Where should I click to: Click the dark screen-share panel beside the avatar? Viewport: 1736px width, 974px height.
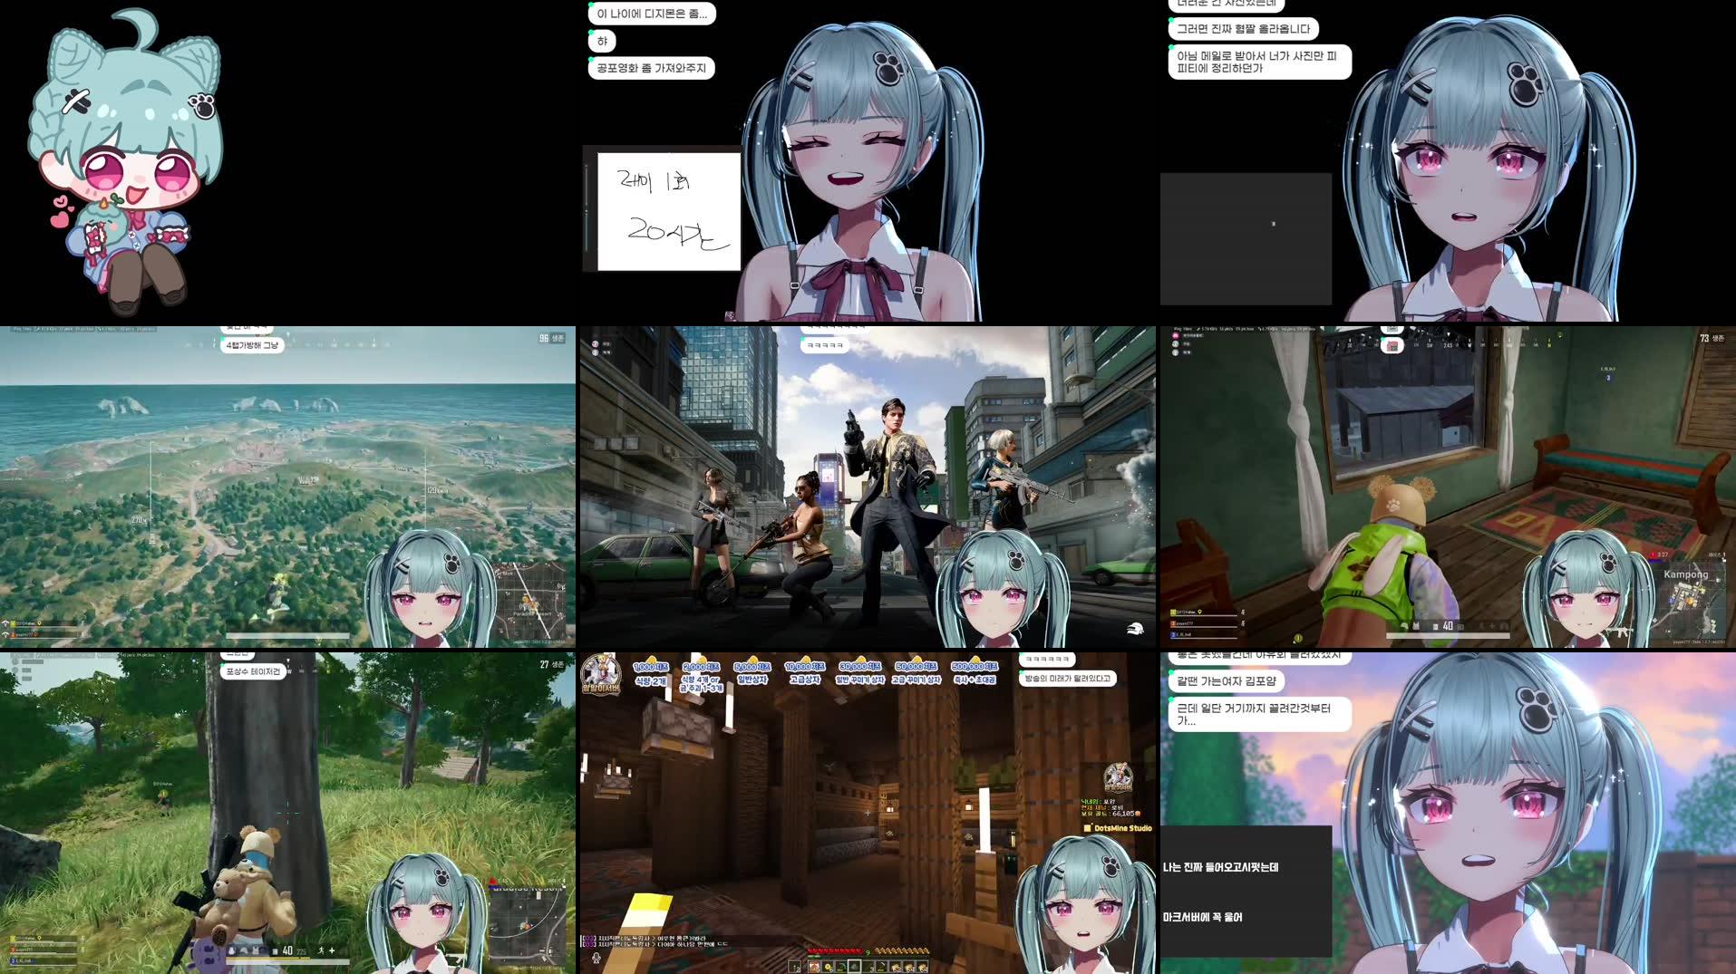[x=1246, y=238]
